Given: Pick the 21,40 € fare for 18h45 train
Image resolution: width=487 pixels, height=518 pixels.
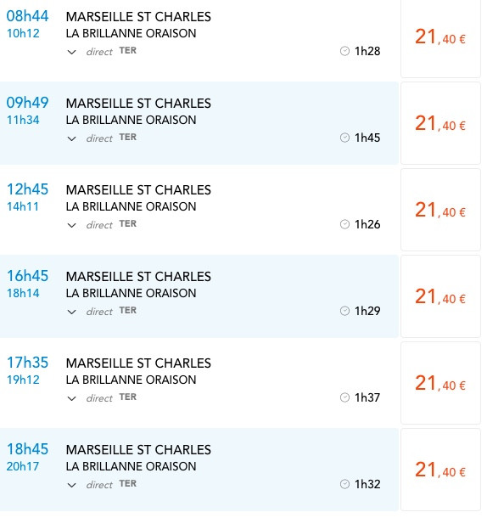Looking at the screenshot, I should click(440, 470).
